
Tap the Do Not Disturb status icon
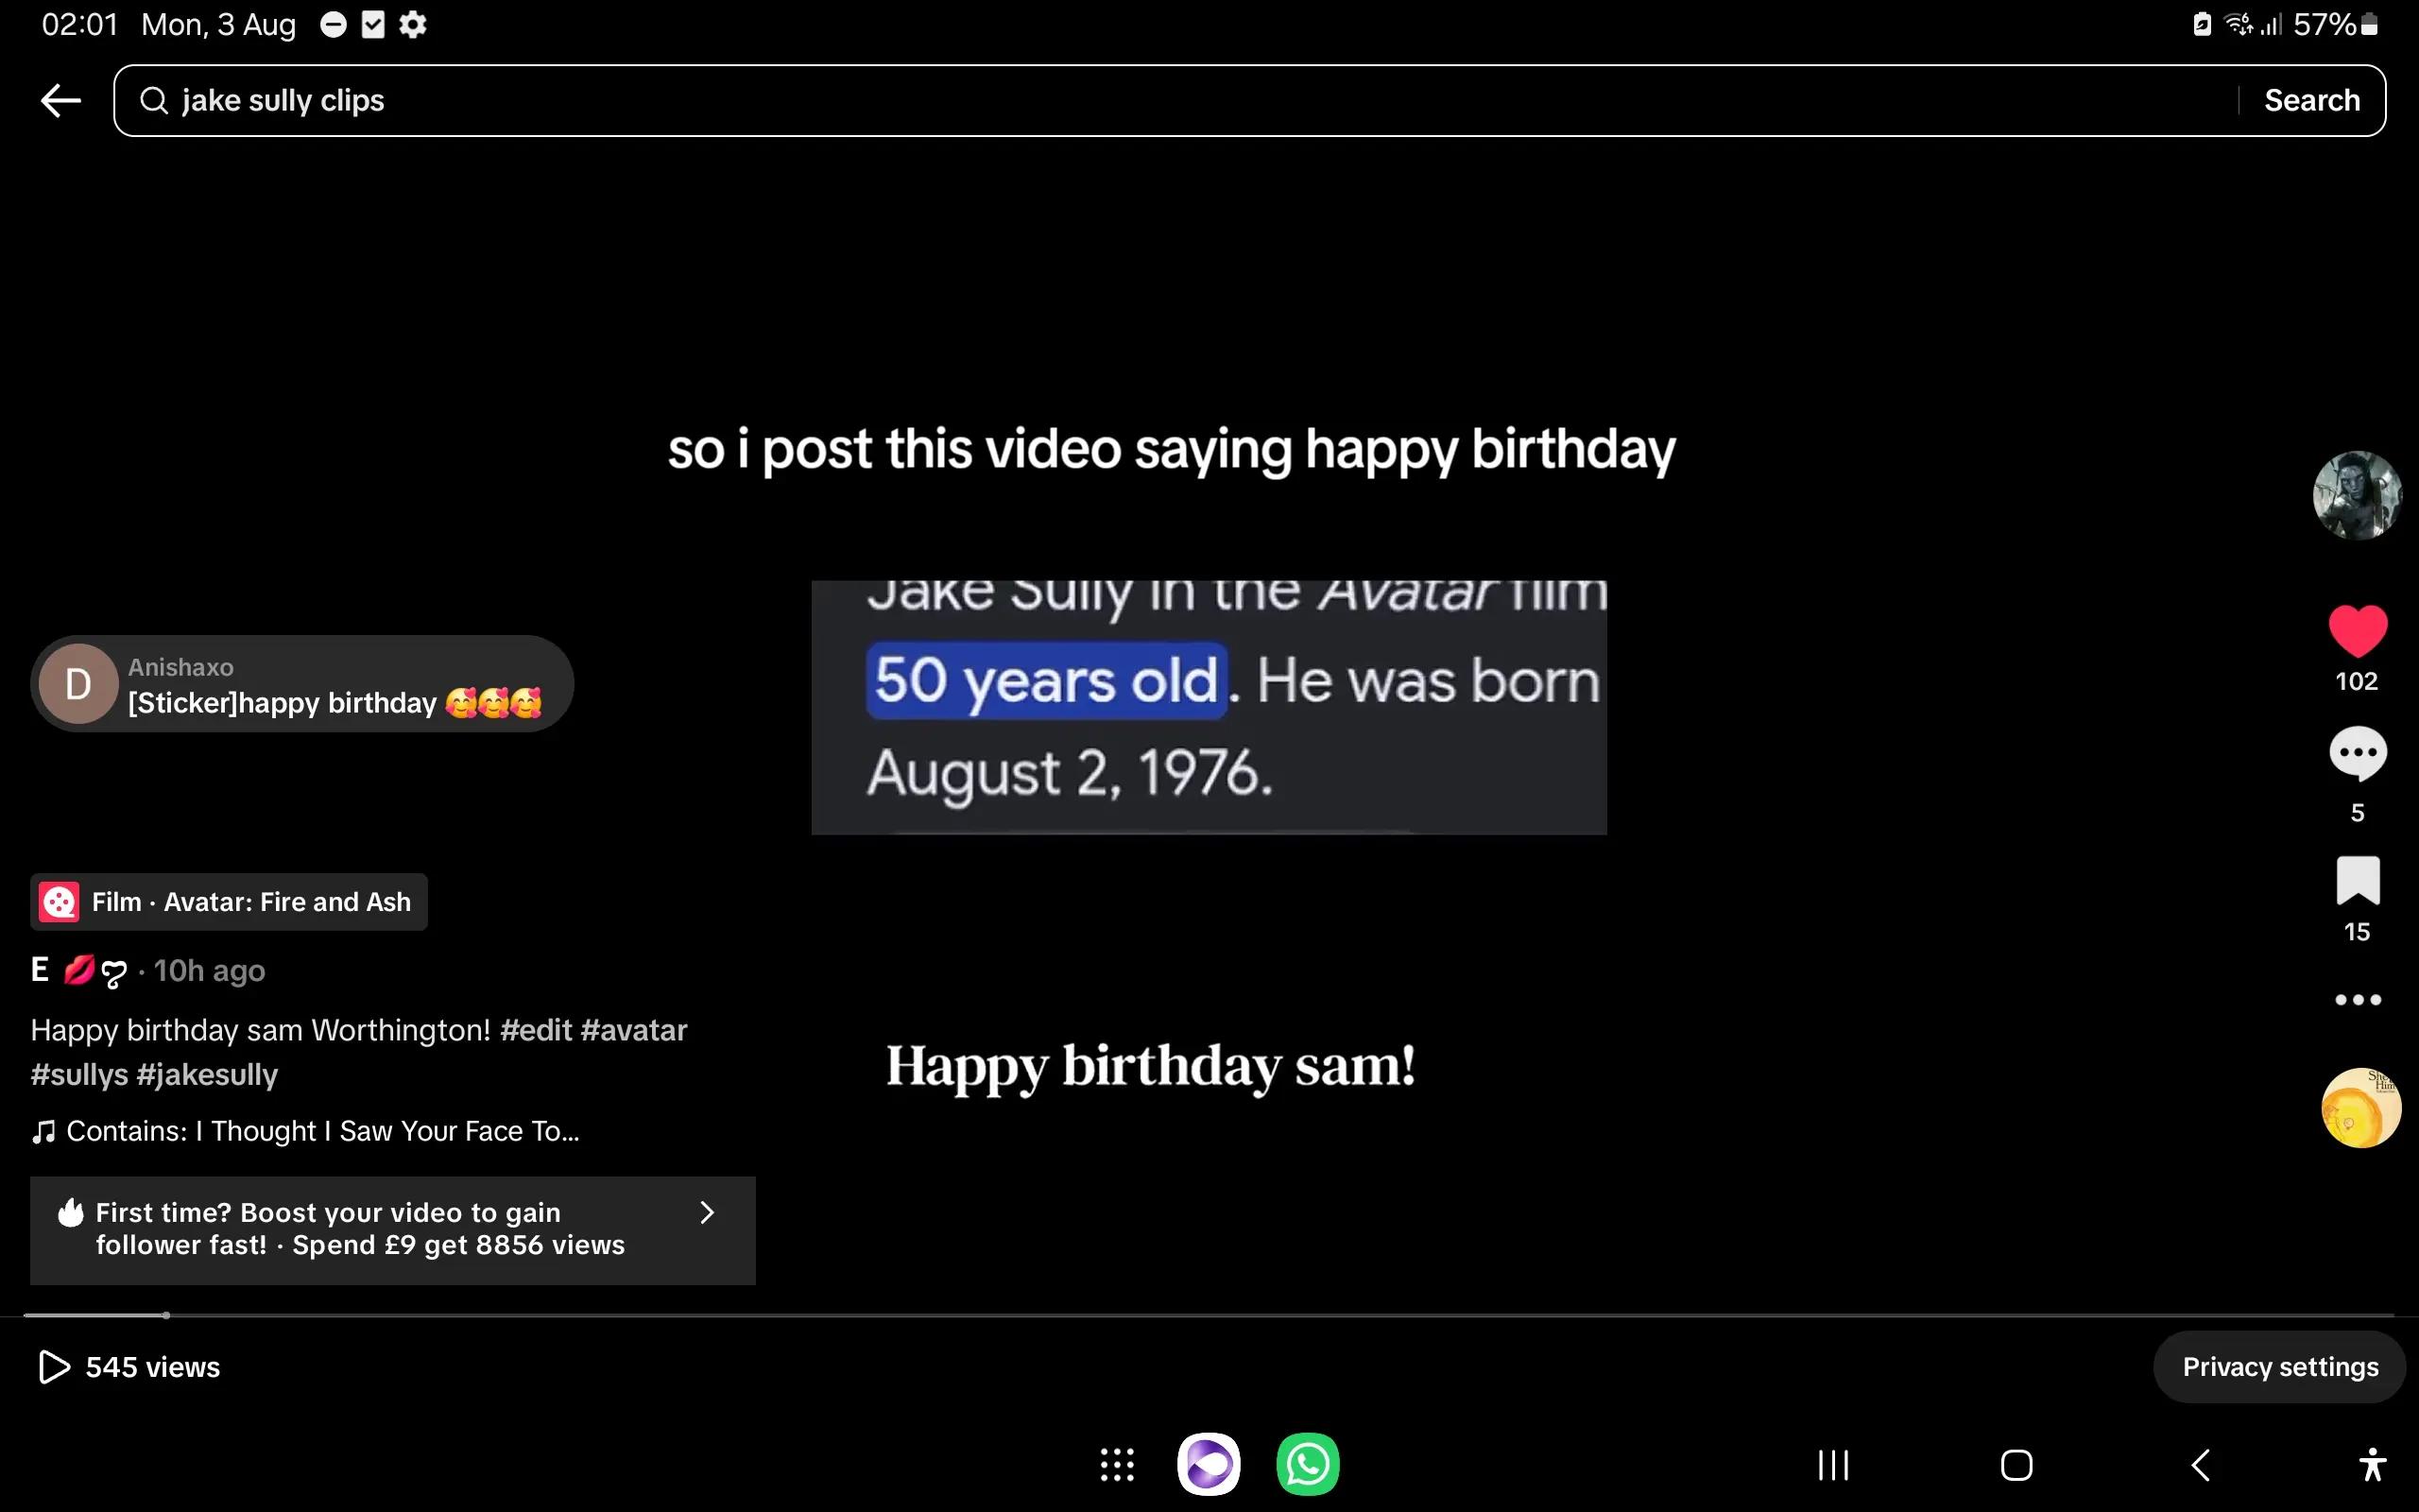click(x=333, y=24)
